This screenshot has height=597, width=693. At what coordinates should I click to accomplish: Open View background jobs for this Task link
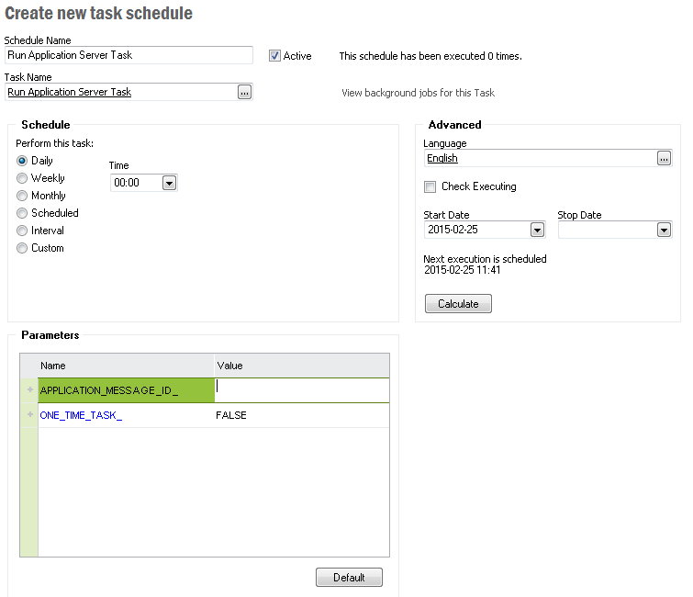pos(419,93)
